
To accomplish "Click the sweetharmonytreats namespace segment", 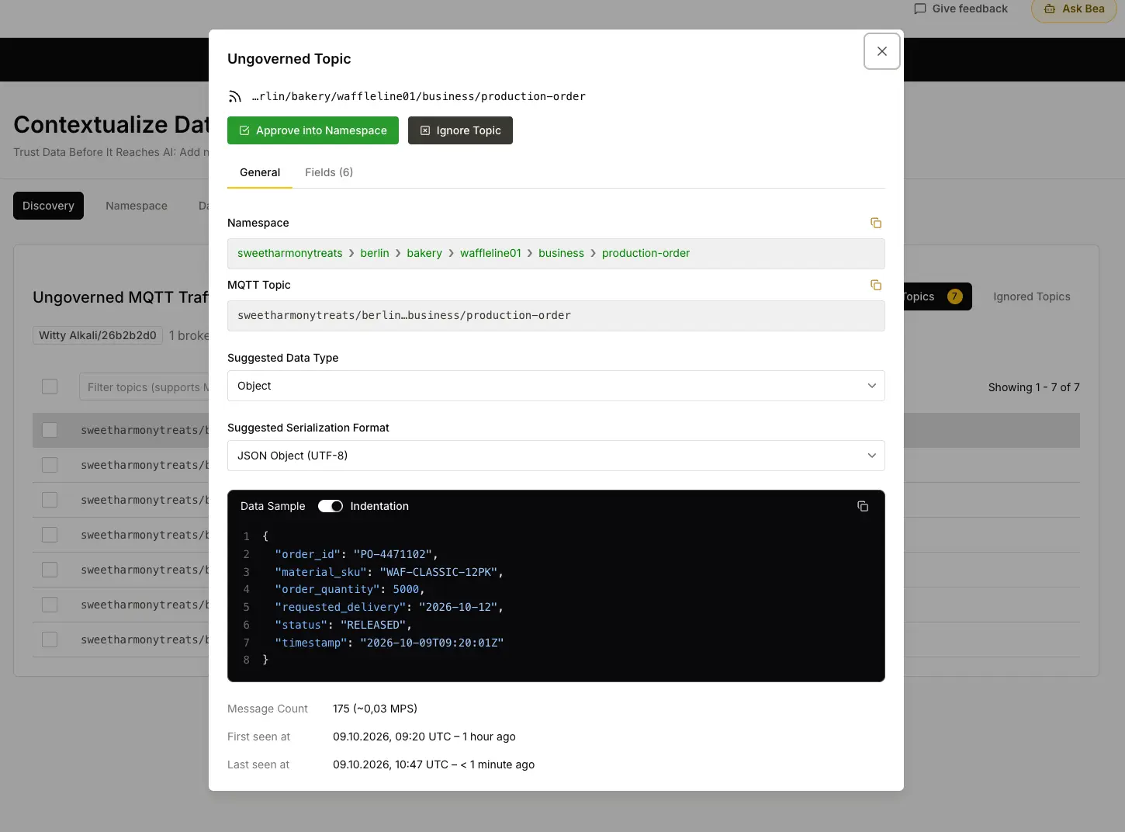I will pyautogui.click(x=290, y=253).
